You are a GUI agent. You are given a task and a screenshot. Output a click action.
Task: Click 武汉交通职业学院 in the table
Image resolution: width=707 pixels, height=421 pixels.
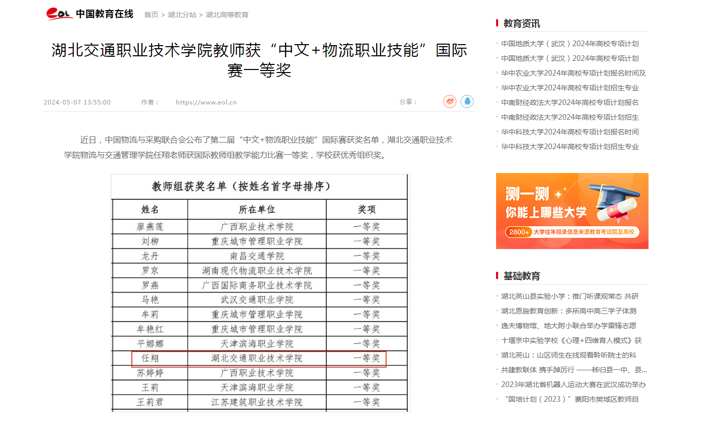(257, 300)
